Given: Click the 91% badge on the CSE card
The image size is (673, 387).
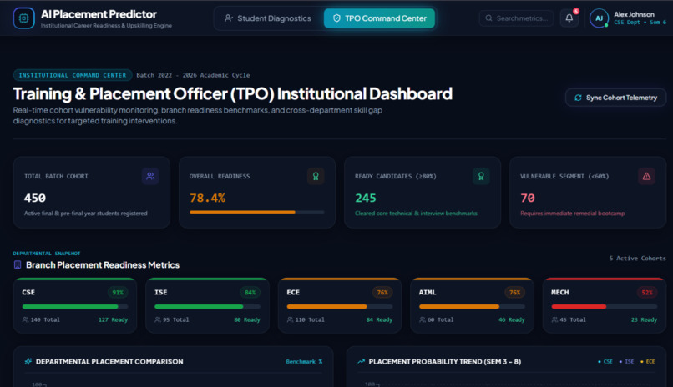Looking at the screenshot, I should [118, 292].
